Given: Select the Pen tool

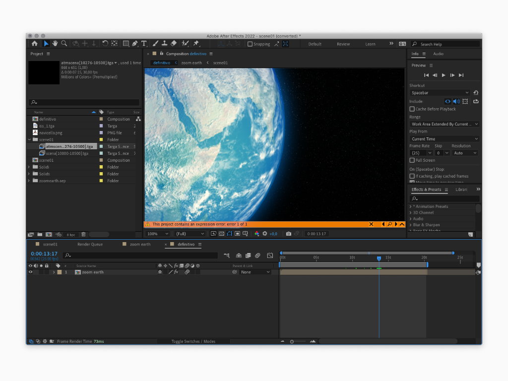Looking at the screenshot, I should (135, 44).
